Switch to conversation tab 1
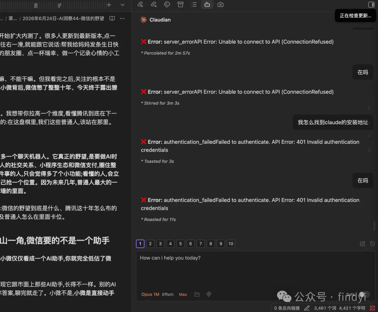 [140, 244]
